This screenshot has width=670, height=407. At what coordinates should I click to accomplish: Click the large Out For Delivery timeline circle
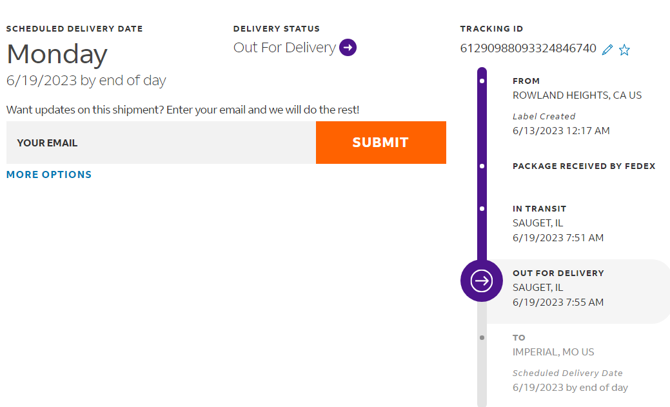482,281
